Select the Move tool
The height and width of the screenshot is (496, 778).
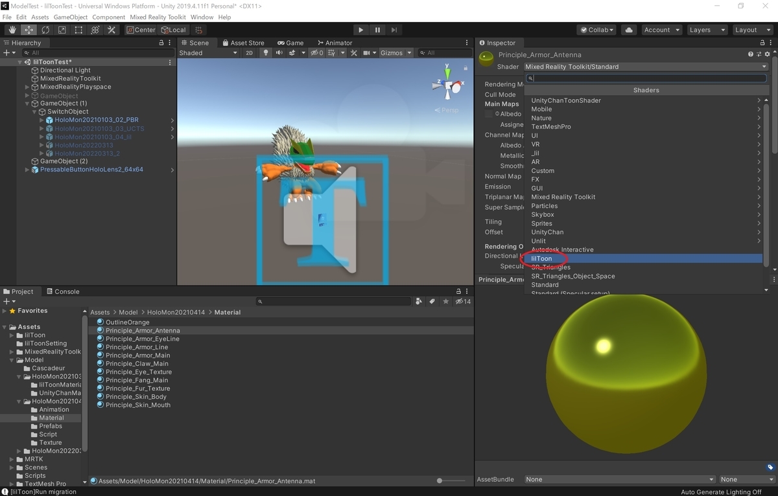point(29,30)
